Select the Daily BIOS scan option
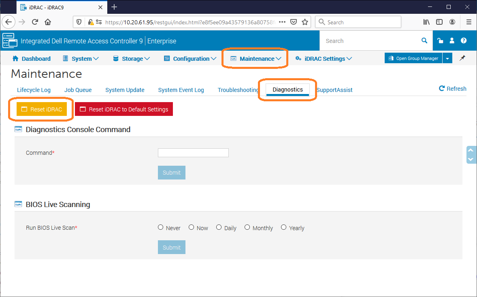Viewport: 477px width, 297px height. [219, 227]
